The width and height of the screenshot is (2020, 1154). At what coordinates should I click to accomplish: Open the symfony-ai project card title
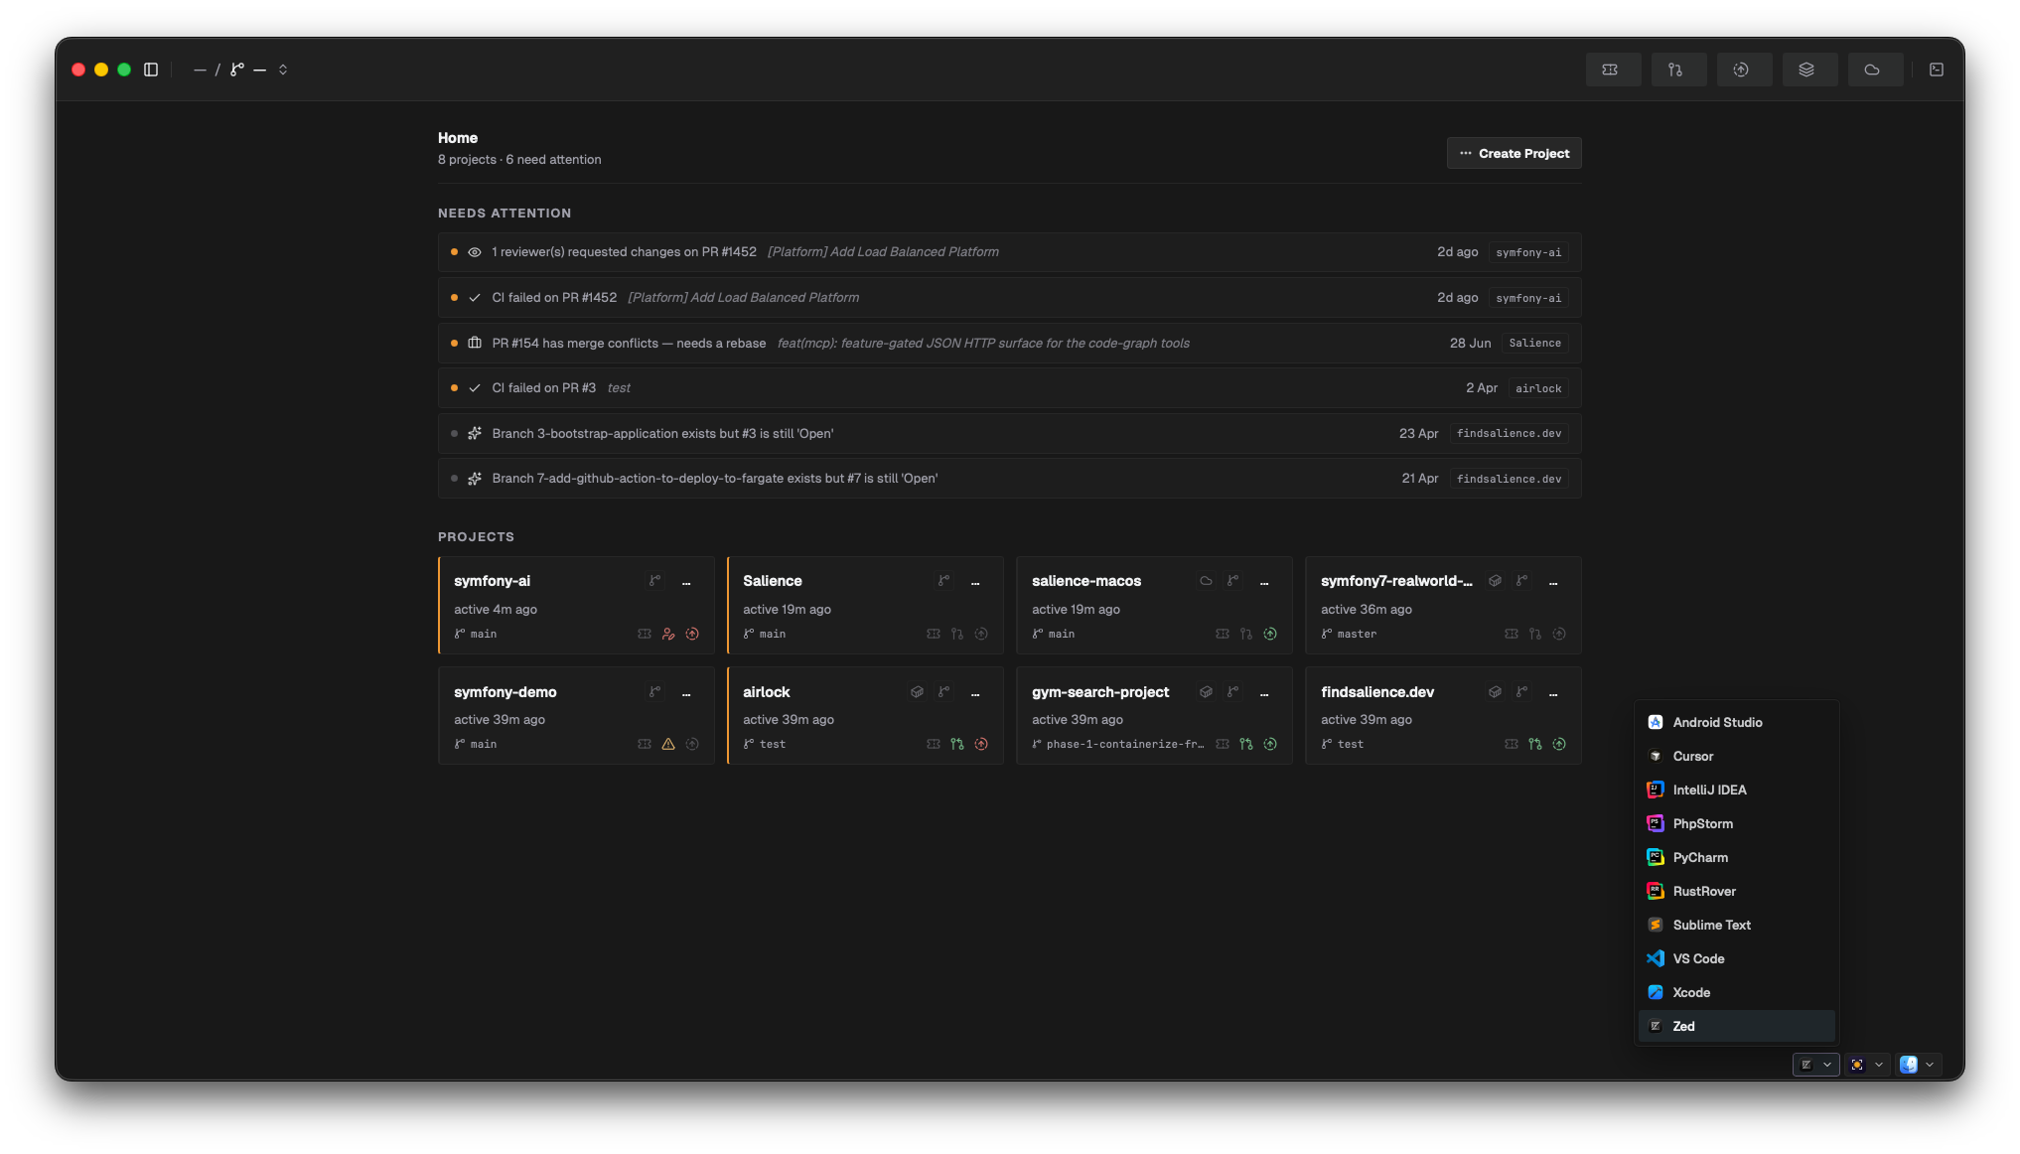(x=492, y=581)
